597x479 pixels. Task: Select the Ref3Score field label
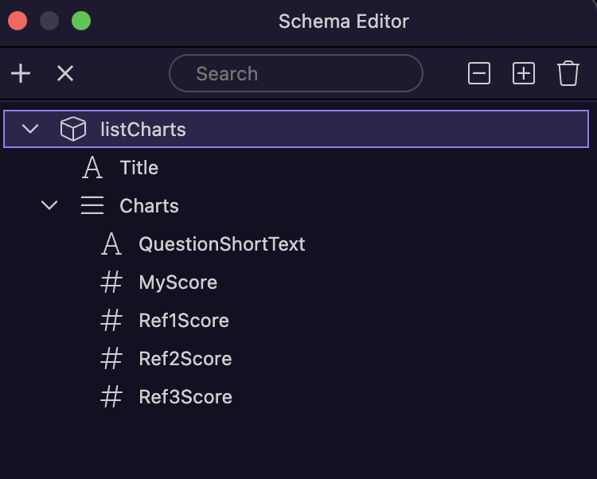pyautogui.click(x=185, y=397)
